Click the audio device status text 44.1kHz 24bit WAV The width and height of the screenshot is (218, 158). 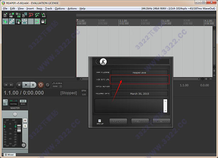(x=178, y=8)
